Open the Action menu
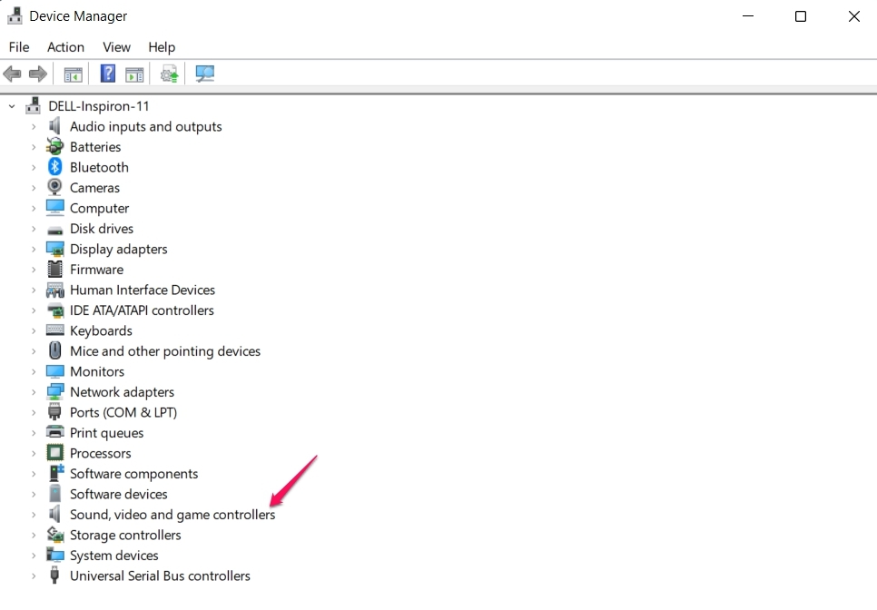Viewport: 877px width, 610px height. point(65,47)
